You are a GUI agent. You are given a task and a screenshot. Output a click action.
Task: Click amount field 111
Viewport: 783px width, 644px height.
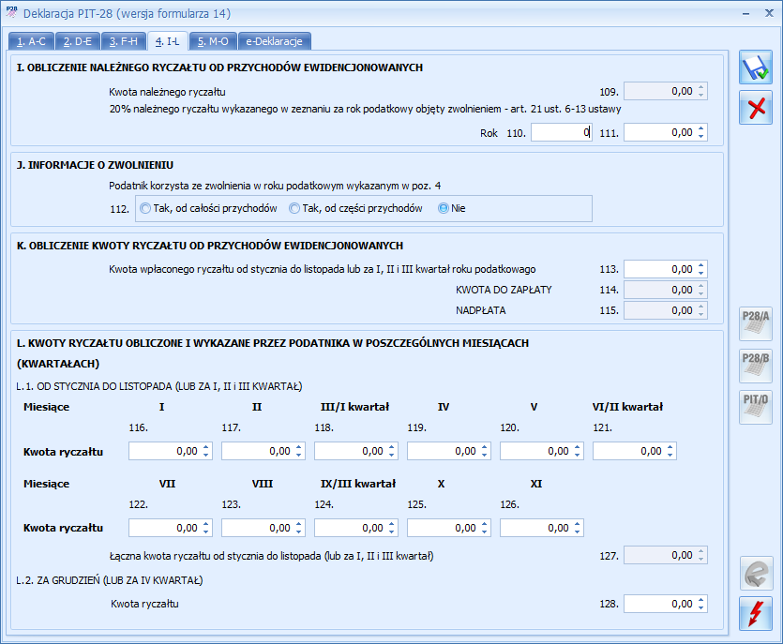tap(666, 133)
